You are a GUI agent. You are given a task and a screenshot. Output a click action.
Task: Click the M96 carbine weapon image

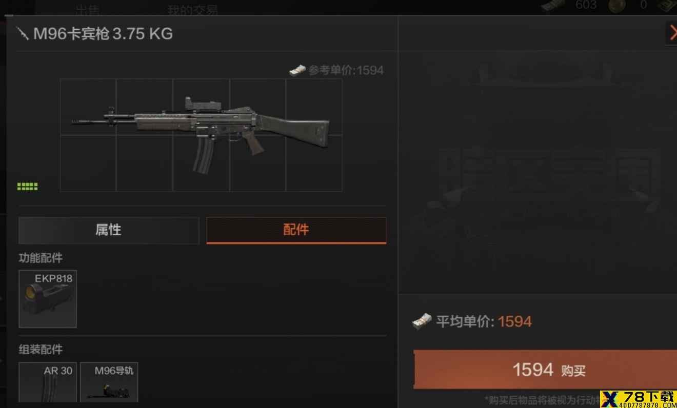point(201,135)
